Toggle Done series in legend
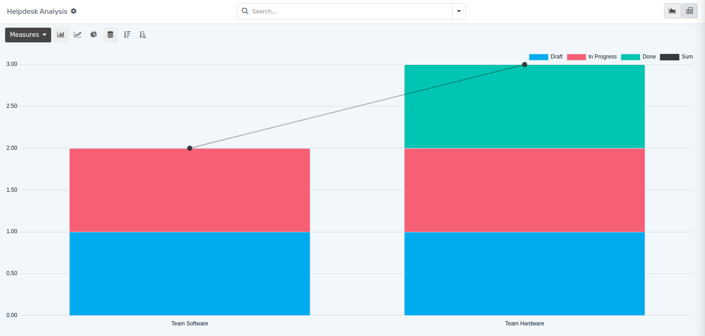 638,57
